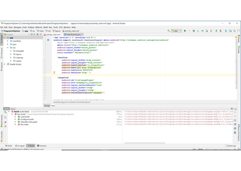Open the File menu
Image resolution: width=241 pixels, height=171 pixels.
point(2,27)
